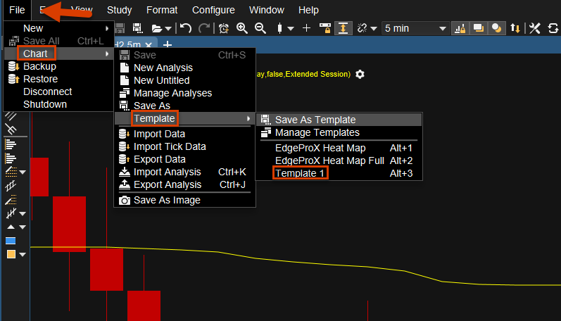Select the blue rectangle drawing tool

tap(11, 241)
